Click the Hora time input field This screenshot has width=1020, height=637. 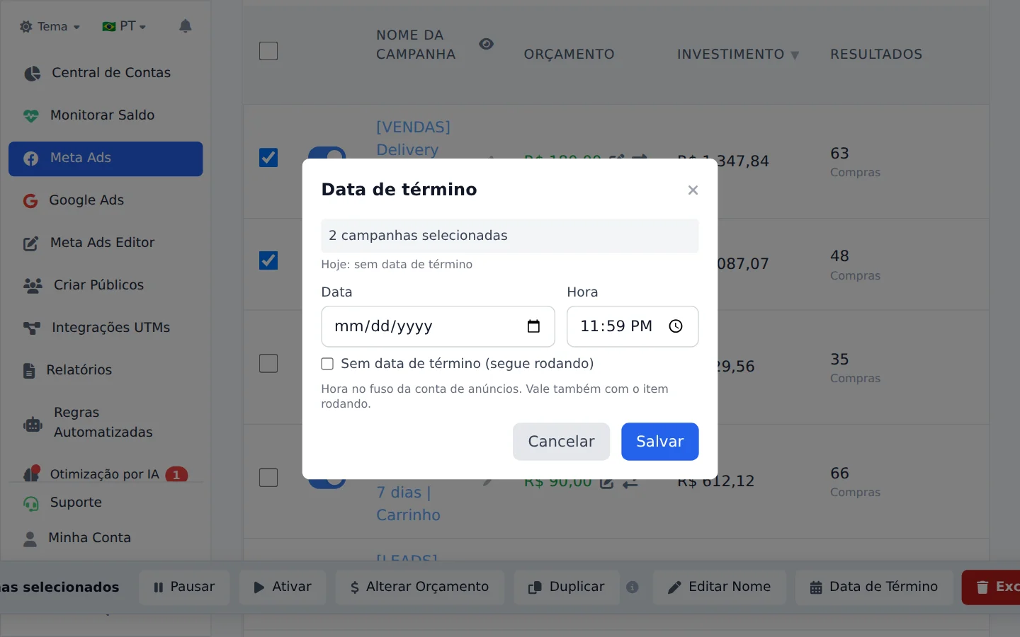click(633, 326)
